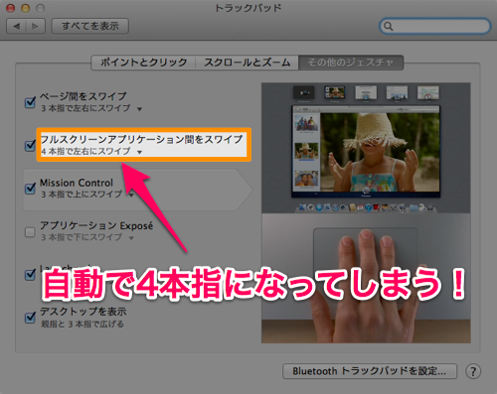Open help with the question mark button
The image size is (497, 394).
coord(473,371)
